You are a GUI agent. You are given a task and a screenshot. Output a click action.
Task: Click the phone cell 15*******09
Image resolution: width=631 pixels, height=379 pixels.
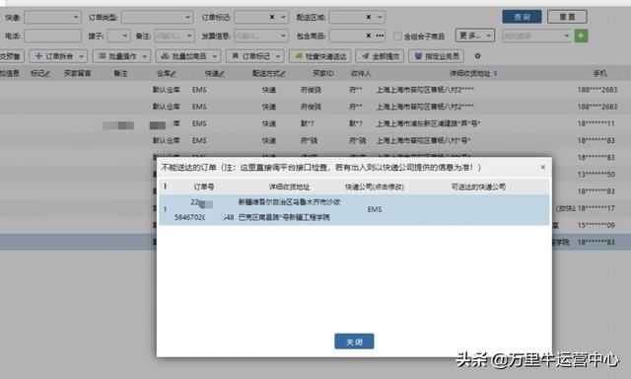click(596, 225)
